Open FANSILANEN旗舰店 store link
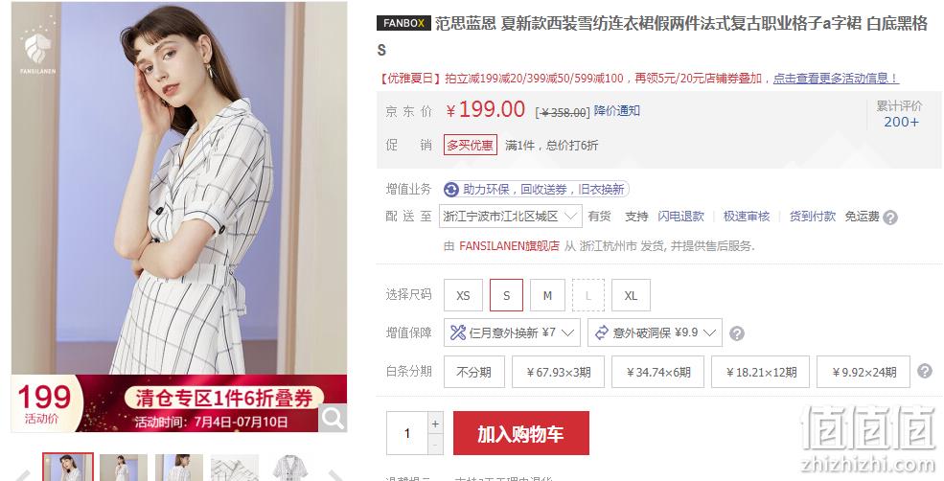 click(x=509, y=245)
